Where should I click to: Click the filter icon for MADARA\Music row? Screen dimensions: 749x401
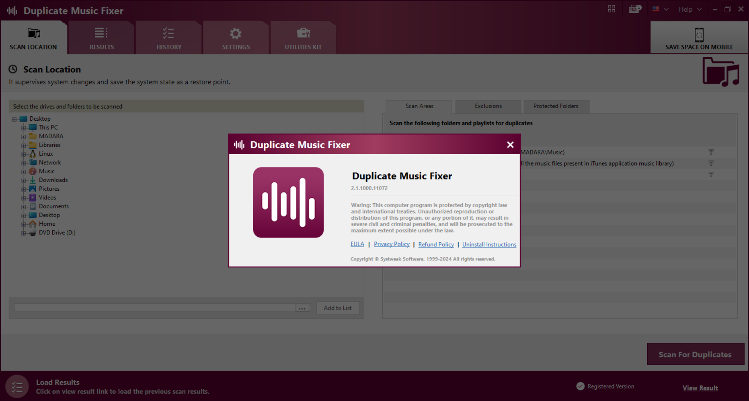point(711,152)
